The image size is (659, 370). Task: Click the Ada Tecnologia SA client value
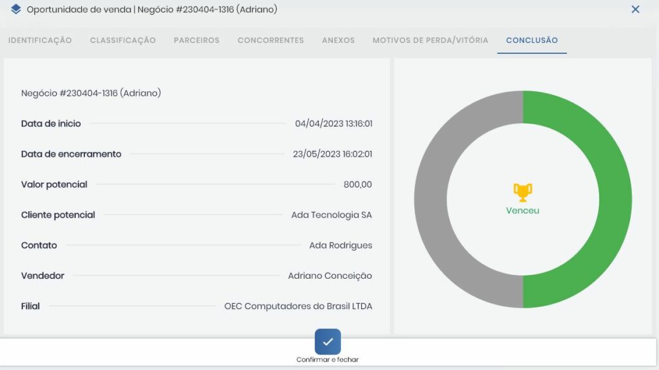(x=331, y=215)
